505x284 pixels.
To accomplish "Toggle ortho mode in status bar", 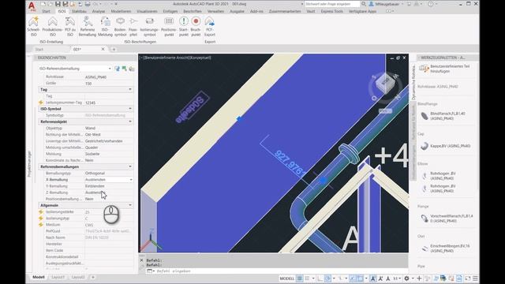I will point(320,278).
